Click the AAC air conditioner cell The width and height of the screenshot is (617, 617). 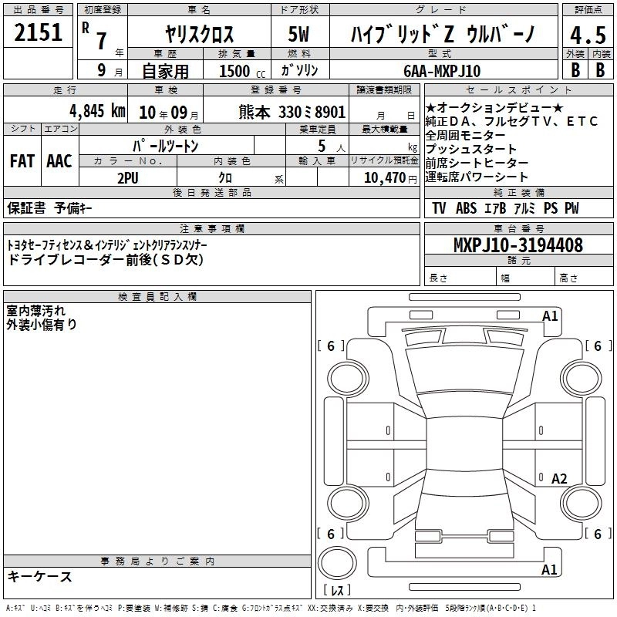click(59, 160)
